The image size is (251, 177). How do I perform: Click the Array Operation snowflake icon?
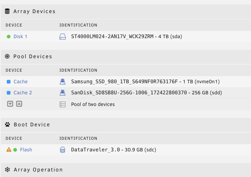tap(7, 169)
